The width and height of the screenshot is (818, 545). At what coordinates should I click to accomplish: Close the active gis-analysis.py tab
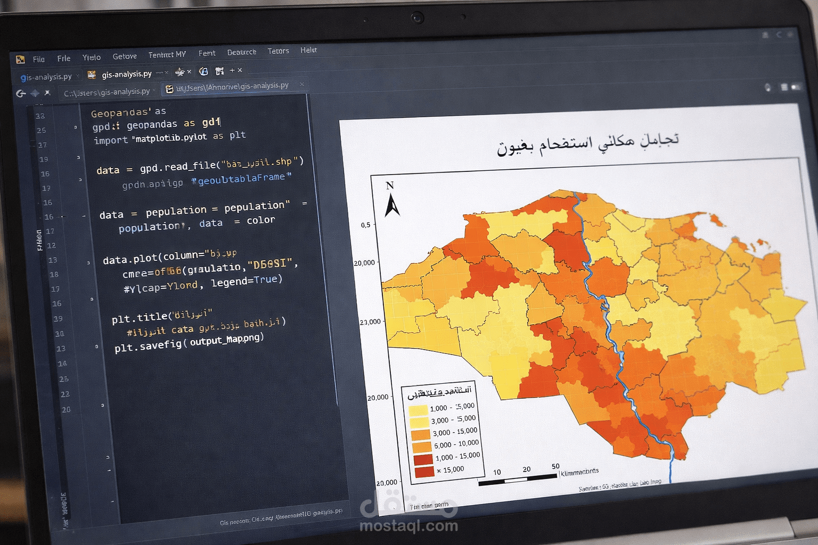click(166, 72)
